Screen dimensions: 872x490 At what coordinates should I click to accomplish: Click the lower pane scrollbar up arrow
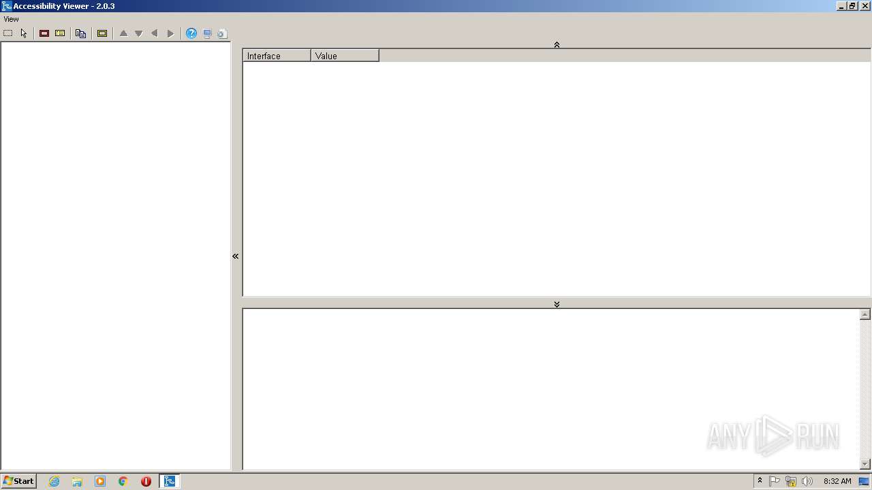coord(865,314)
